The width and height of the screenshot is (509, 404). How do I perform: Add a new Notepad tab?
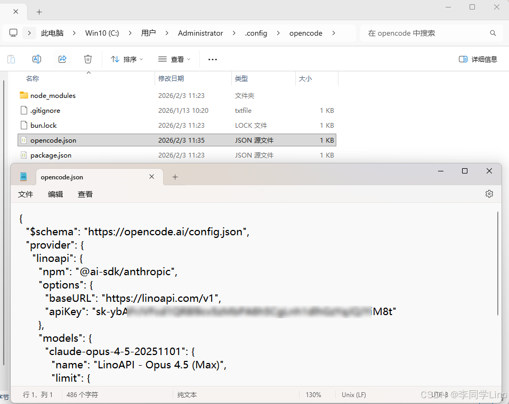(x=175, y=177)
